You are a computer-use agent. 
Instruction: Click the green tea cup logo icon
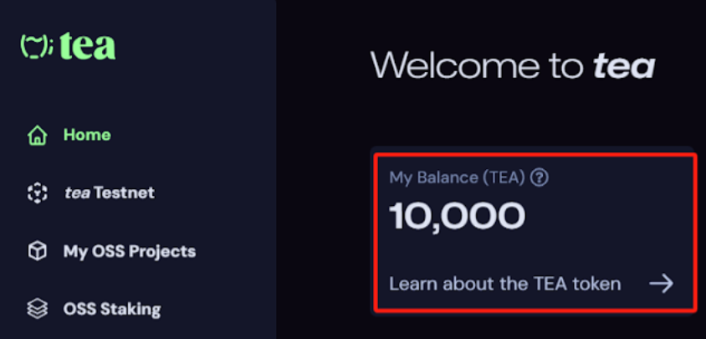(x=37, y=45)
